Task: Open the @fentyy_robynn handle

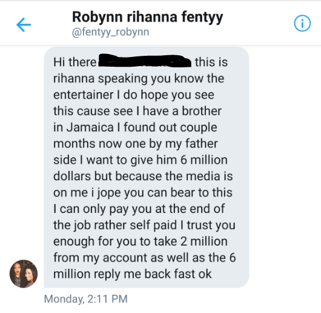Action: [111, 32]
